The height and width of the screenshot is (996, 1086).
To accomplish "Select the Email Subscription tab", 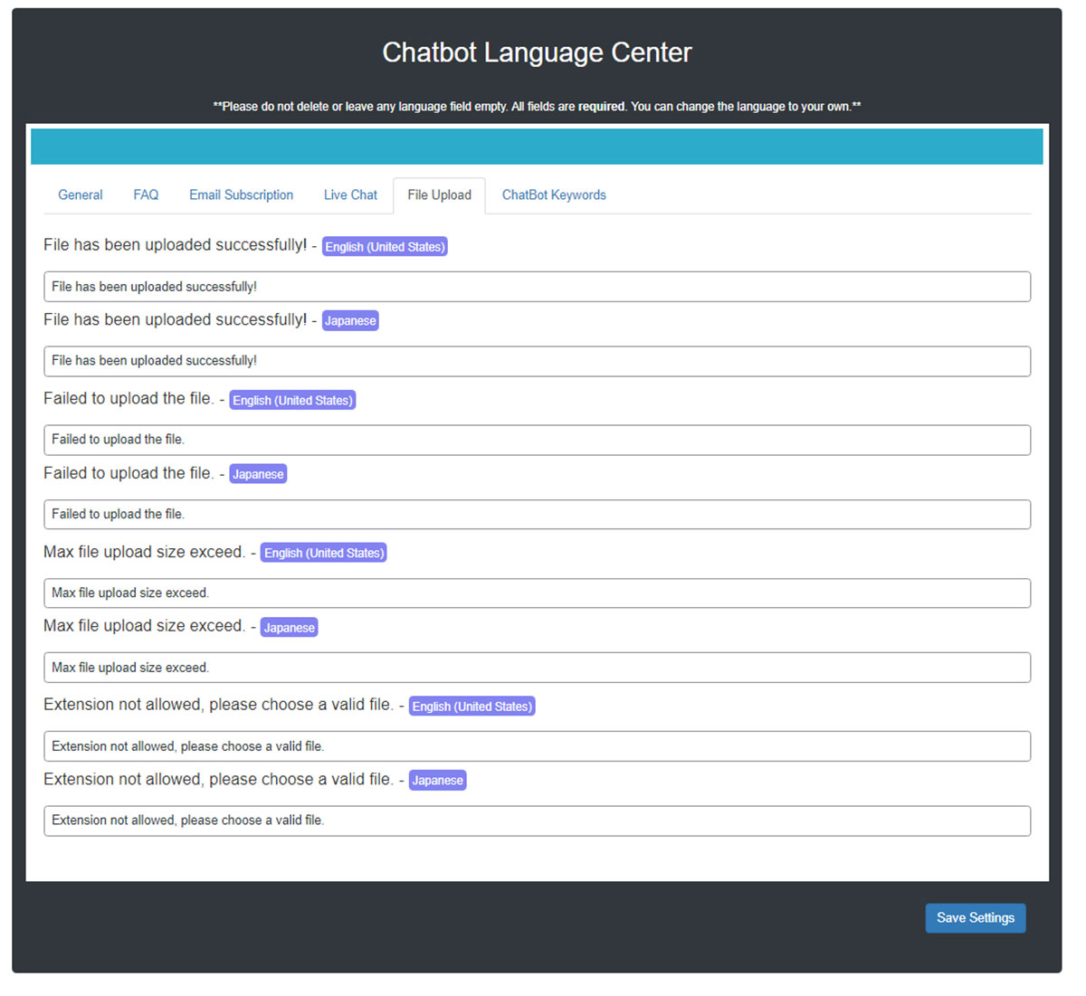I will tap(241, 195).
